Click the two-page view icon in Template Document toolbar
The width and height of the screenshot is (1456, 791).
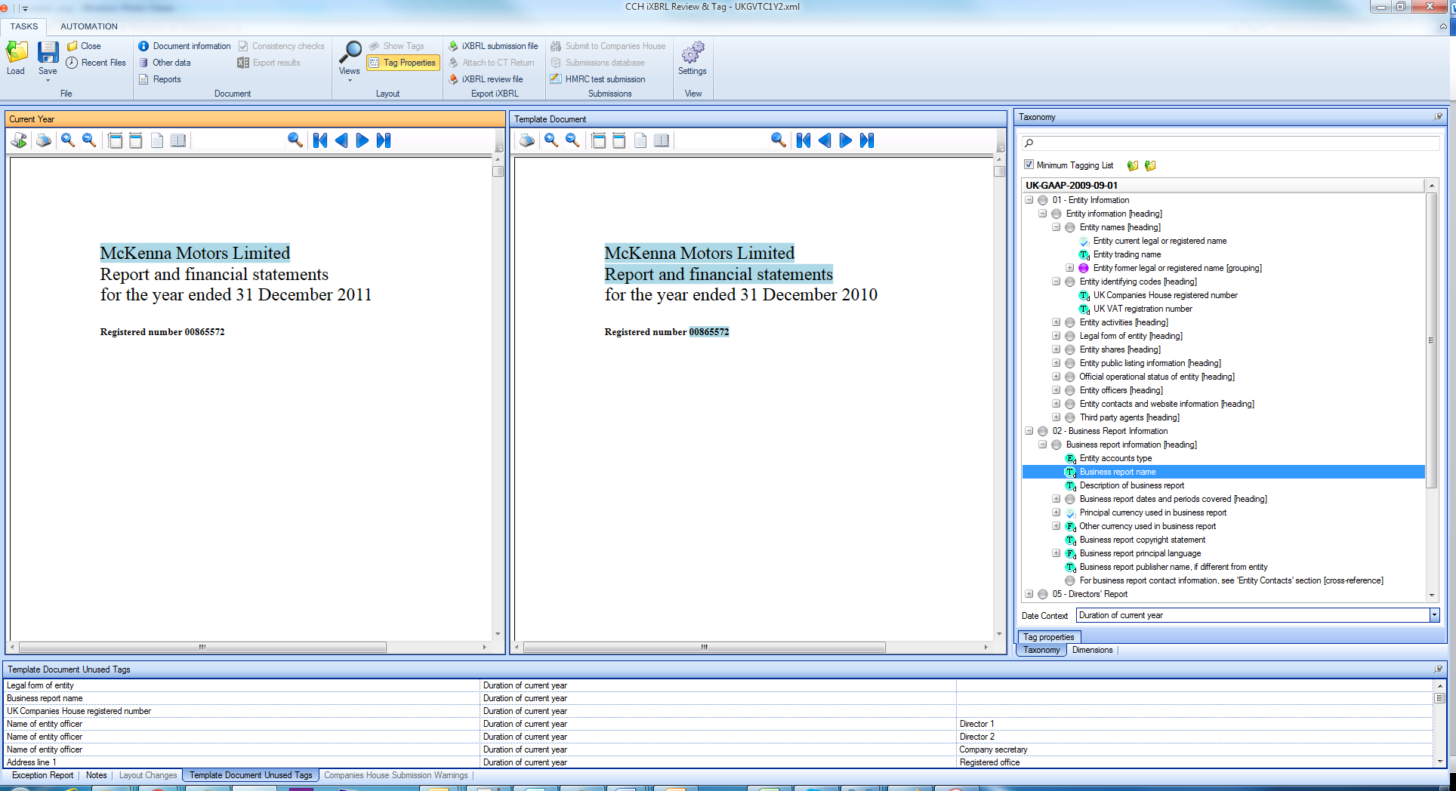tap(662, 140)
